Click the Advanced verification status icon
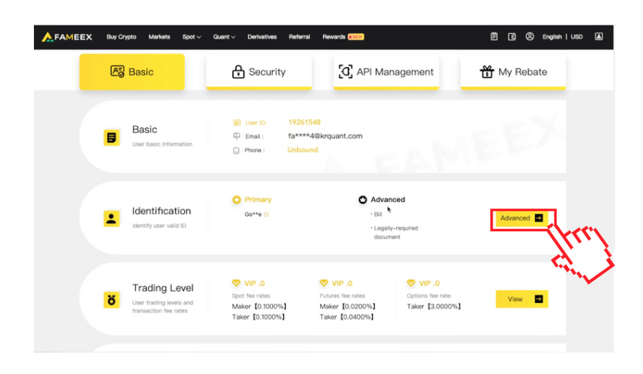The height and width of the screenshot is (374, 643). tap(362, 200)
